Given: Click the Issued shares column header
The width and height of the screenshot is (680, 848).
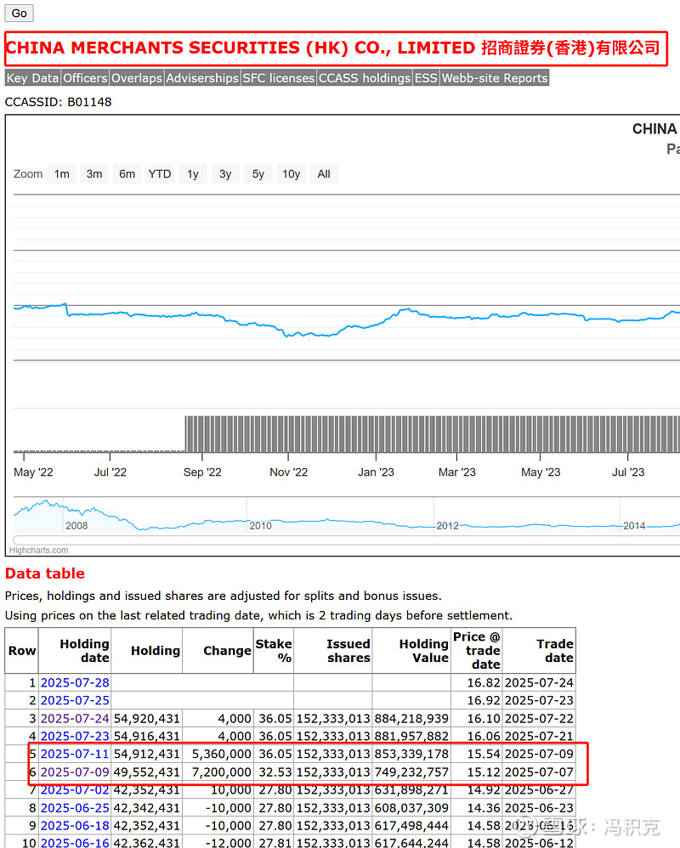Looking at the screenshot, I should (333, 651).
